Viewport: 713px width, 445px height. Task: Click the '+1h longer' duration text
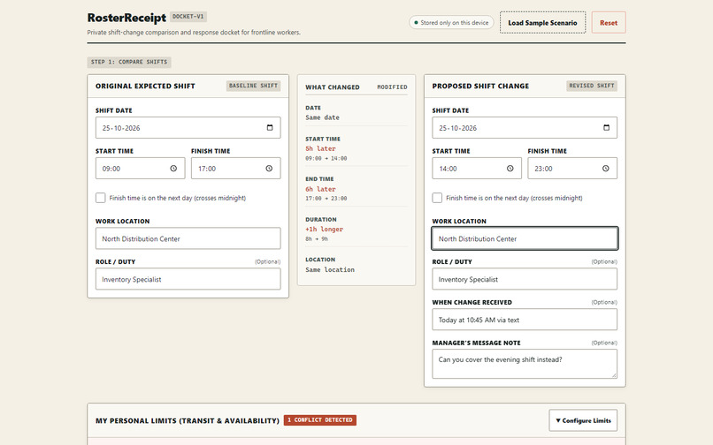click(x=325, y=230)
